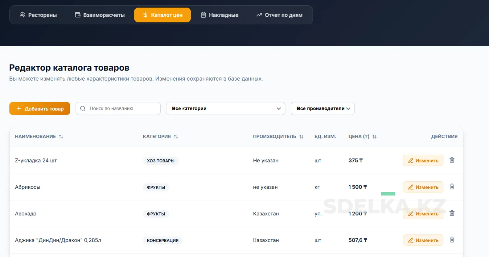
Task: Click Казахстан manufacturer in Авокадо row
Action: pyautogui.click(x=266, y=213)
